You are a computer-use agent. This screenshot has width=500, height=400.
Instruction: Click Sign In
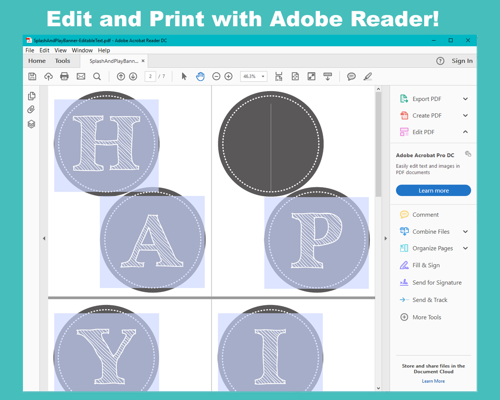462,61
